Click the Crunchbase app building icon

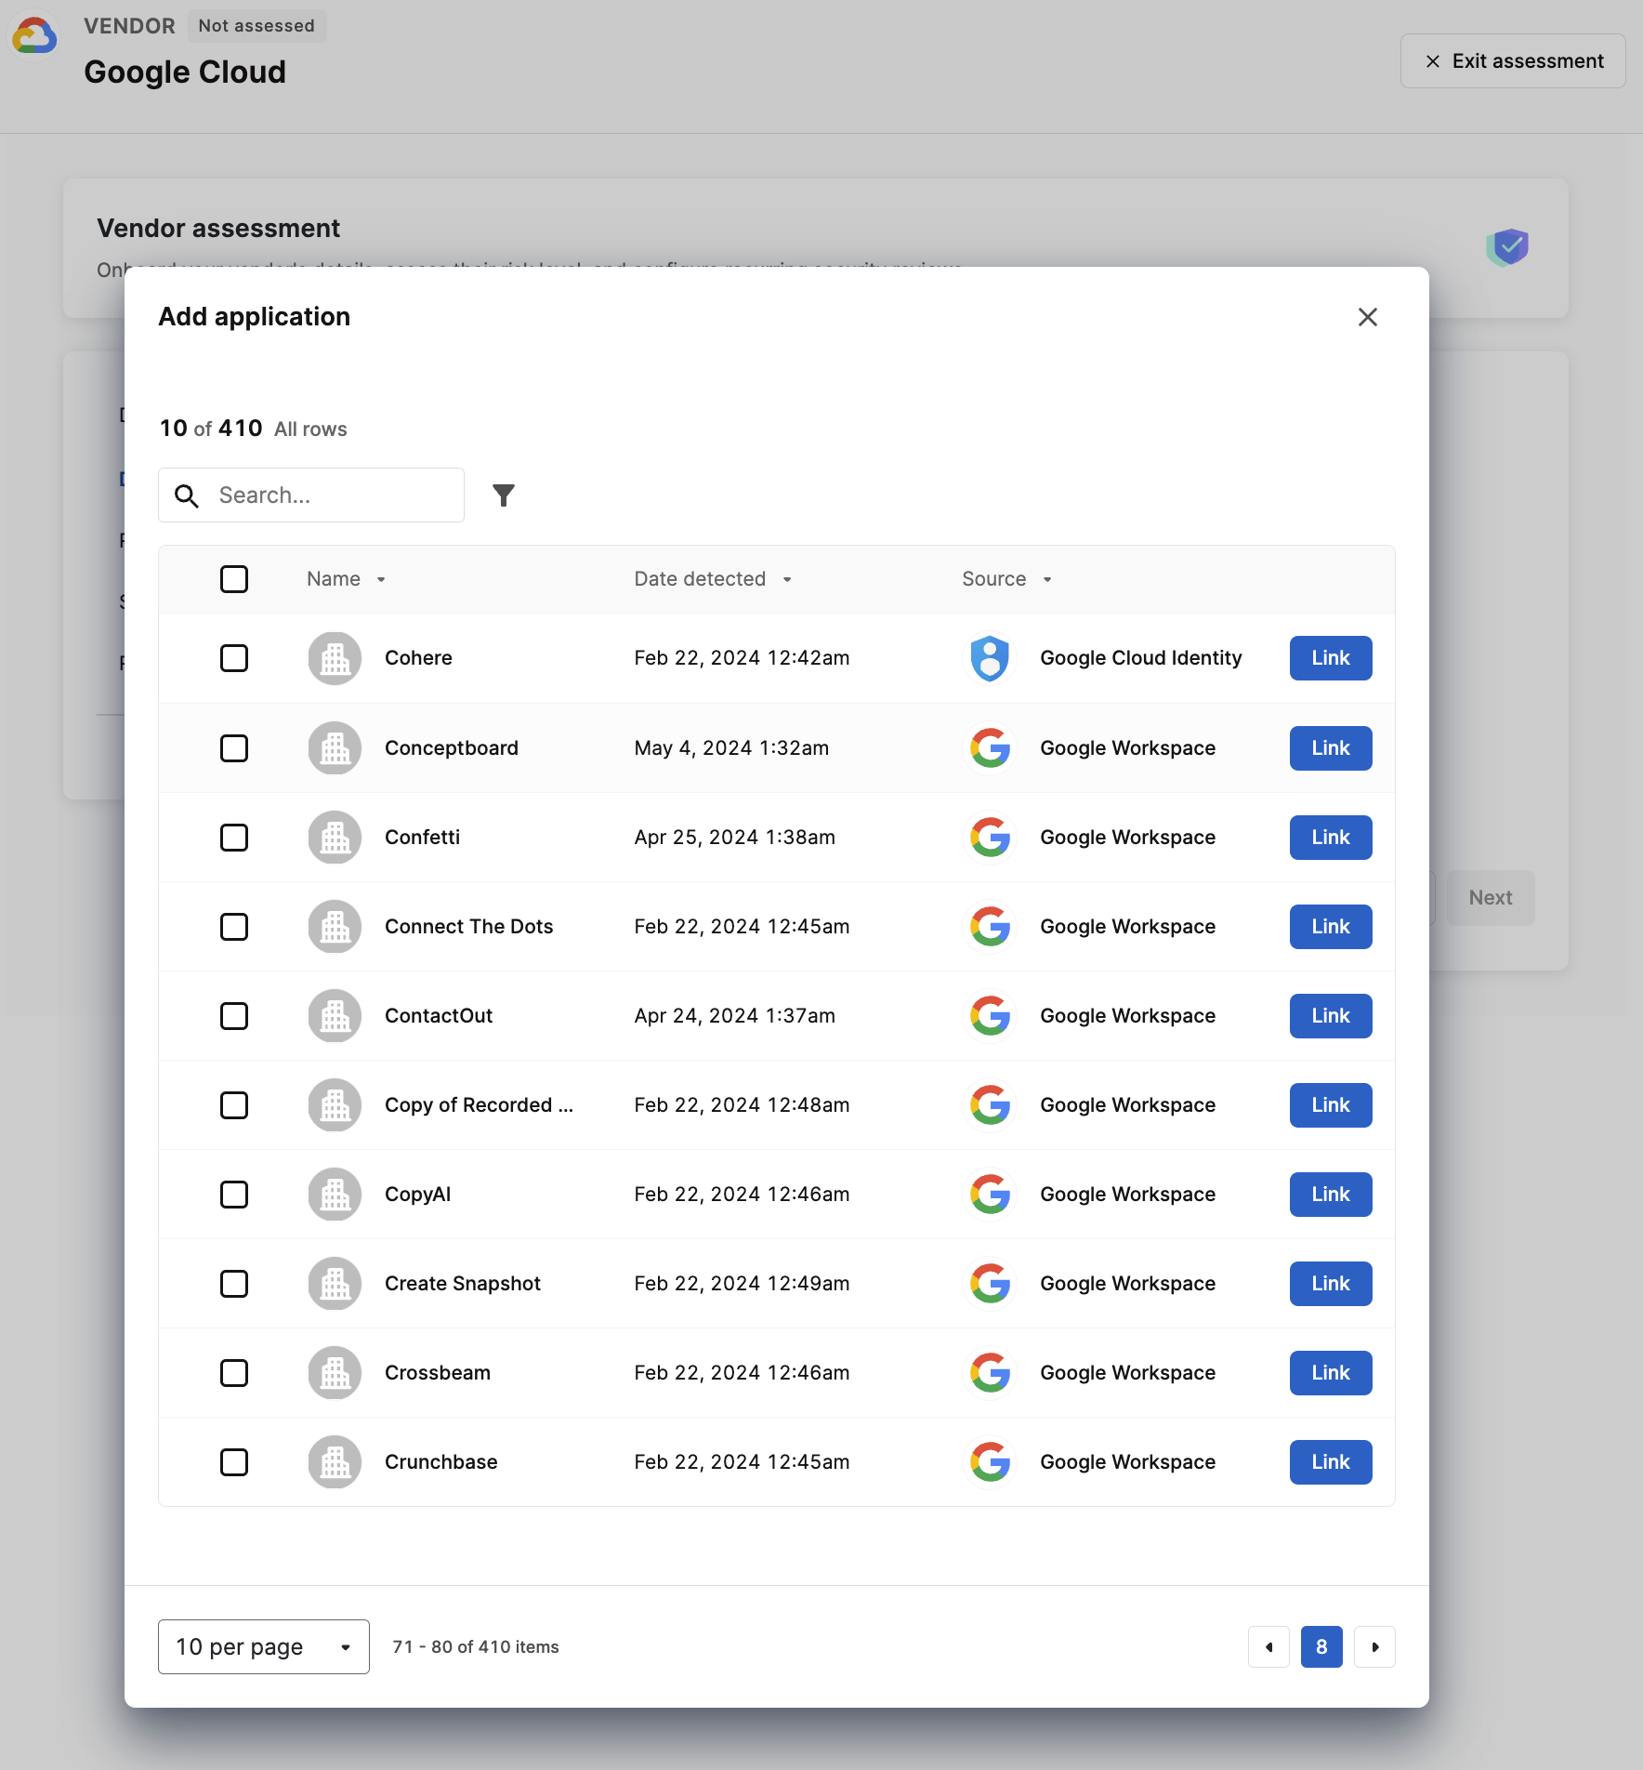tap(335, 1462)
